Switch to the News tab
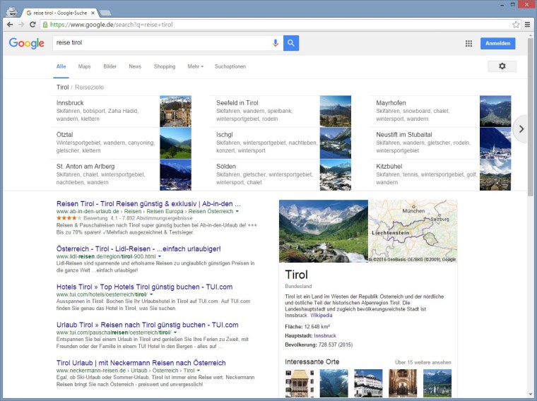This screenshot has width=537, height=401. click(135, 66)
